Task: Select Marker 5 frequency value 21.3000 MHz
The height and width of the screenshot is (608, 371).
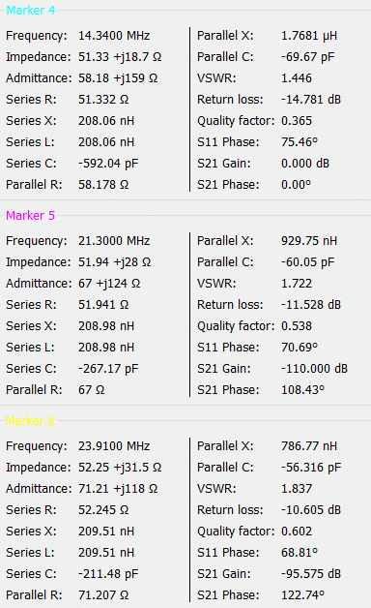Action: (114, 241)
